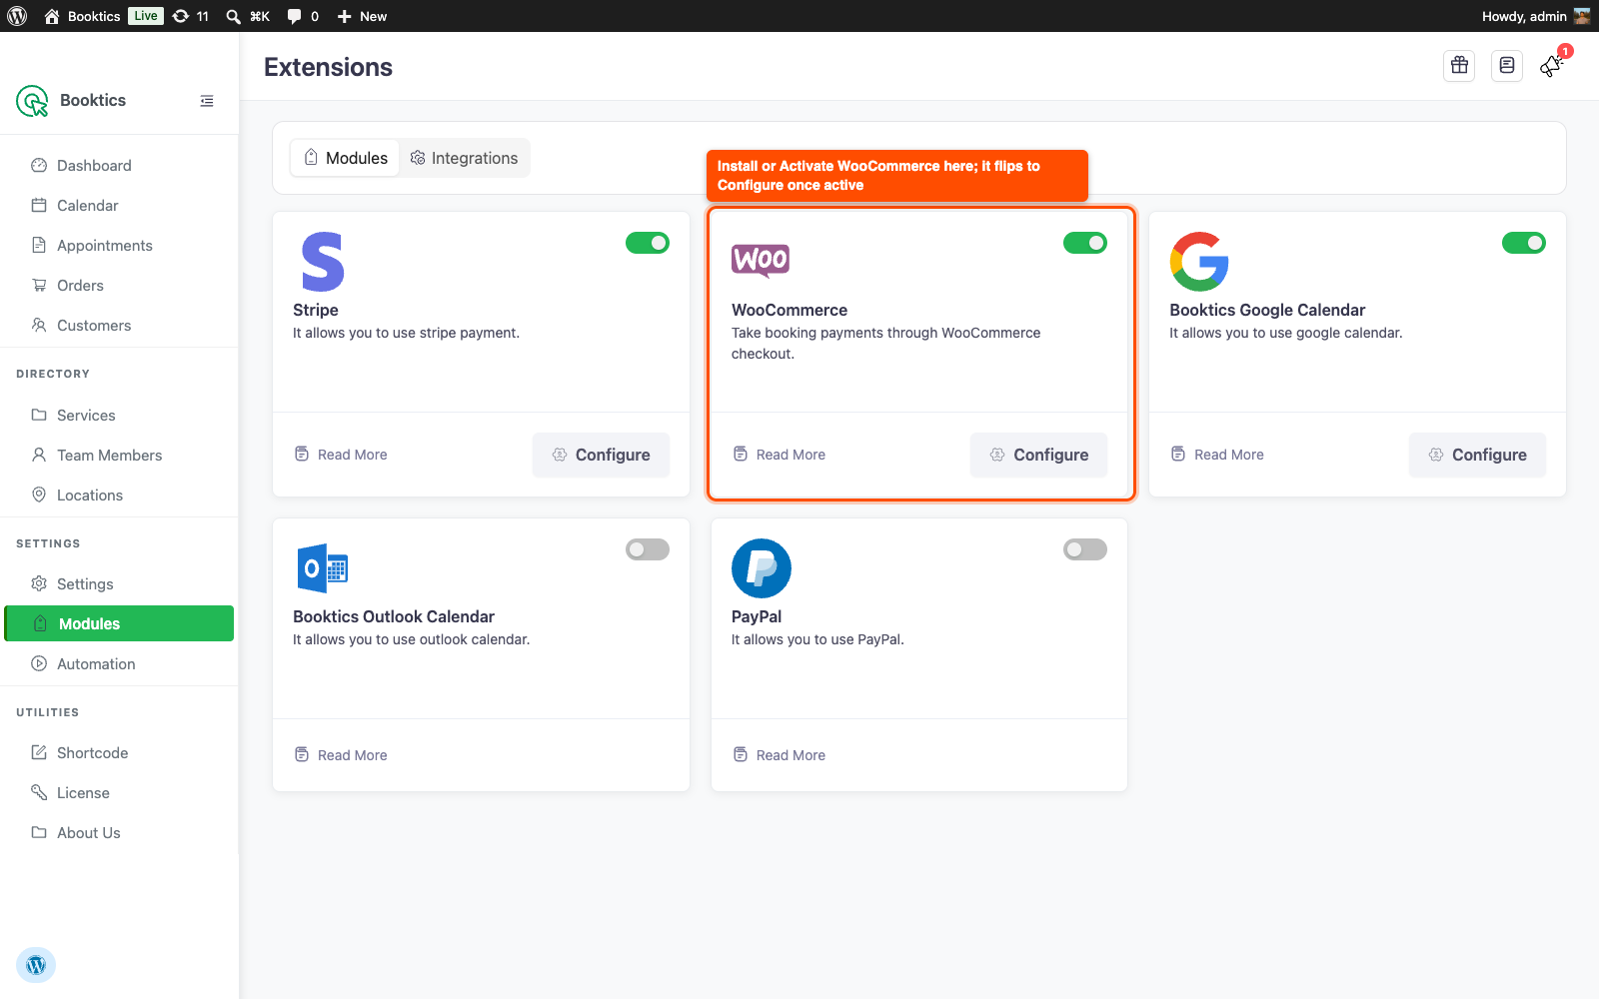Collapse sidebar using the menu fold icon

207,101
